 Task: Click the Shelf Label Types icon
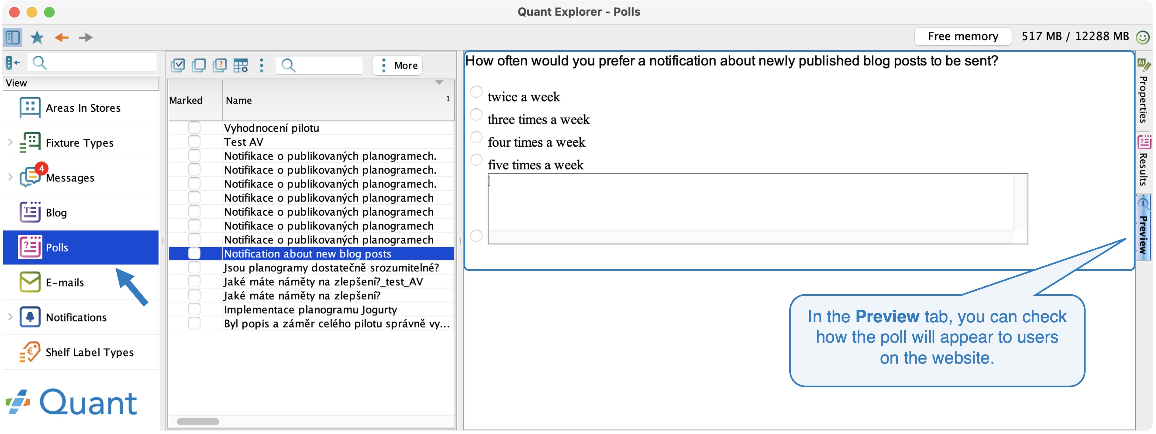(30, 352)
